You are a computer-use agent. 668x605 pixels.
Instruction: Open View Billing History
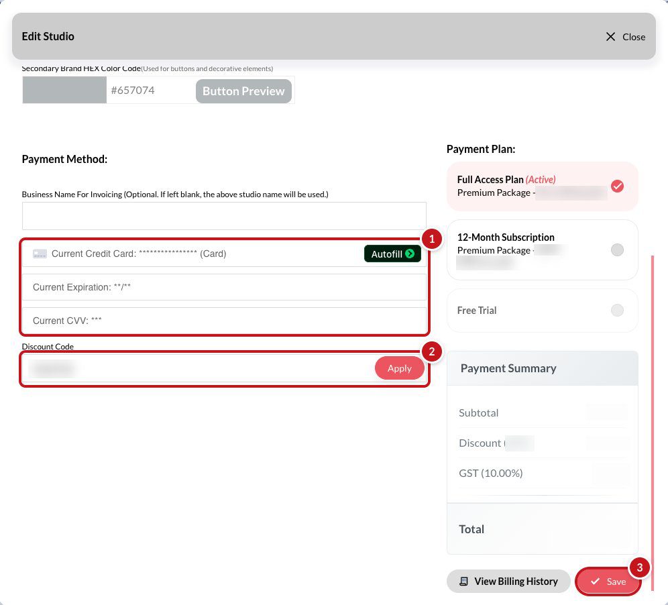click(x=508, y=581)
